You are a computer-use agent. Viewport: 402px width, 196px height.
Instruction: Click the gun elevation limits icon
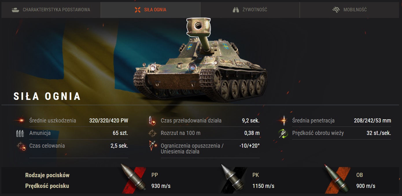point(152,146)
